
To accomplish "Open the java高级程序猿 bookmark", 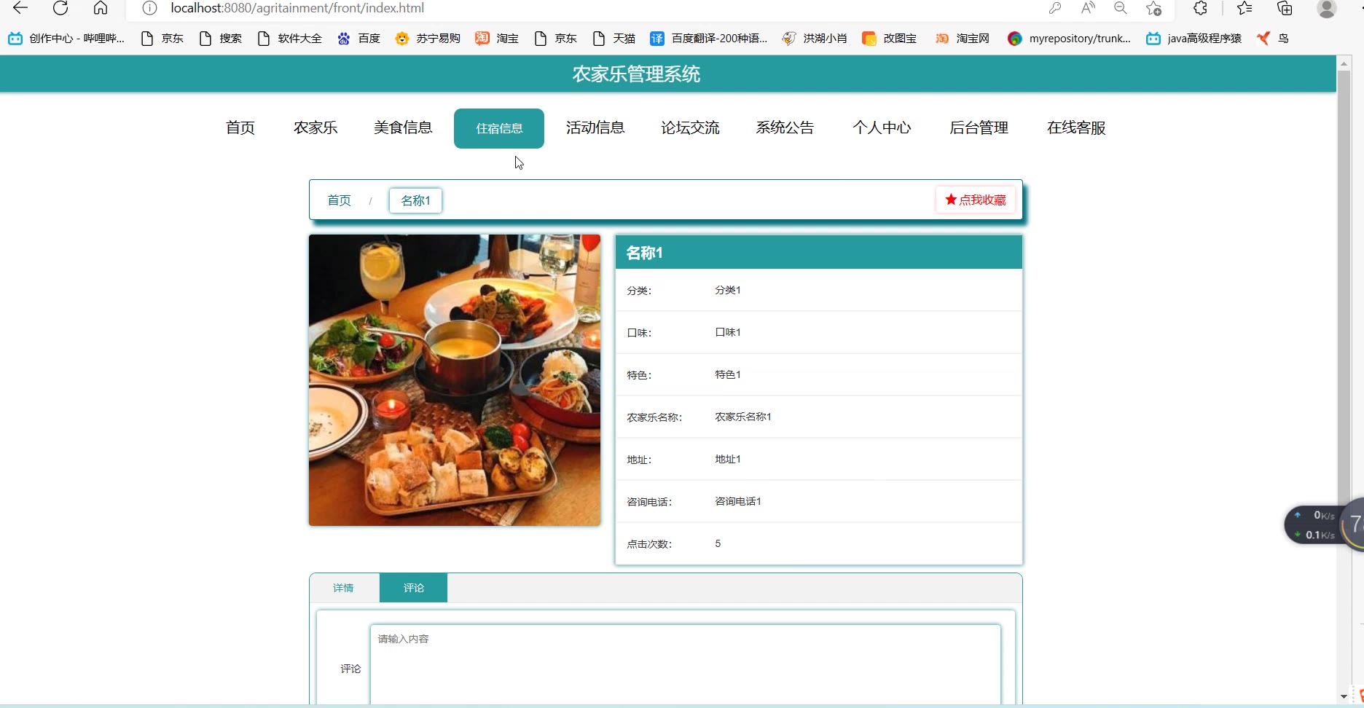I will coord(1194,39).
